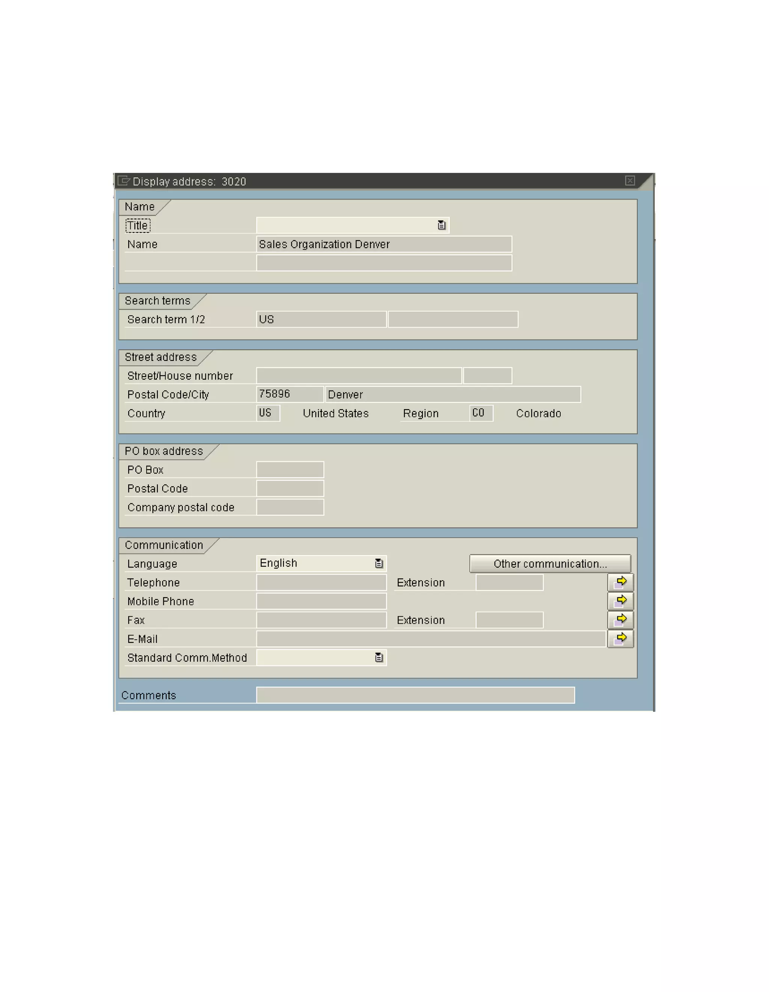Click the dialog menu icon in title bar
This screenshot has height=992, width=769.
pyautogui.click(x=123, y=181)
